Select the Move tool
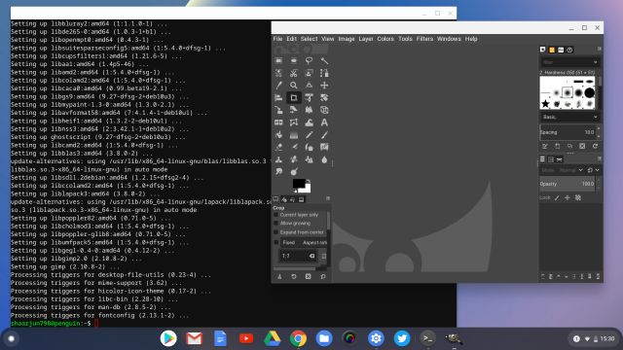This screenshot has height=350, width=623. (x=324, y=86)
